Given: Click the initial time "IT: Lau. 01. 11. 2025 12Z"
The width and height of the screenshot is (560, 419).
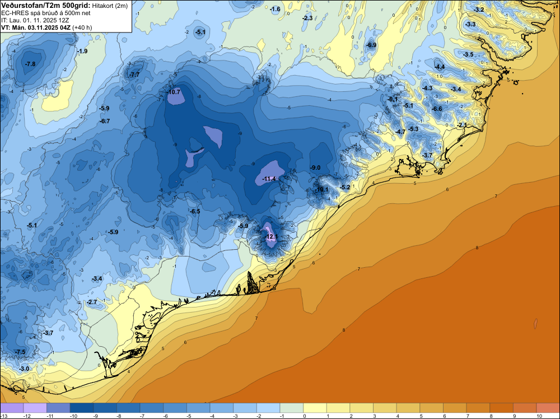Looking at the screenshot, I should (35, 20).
